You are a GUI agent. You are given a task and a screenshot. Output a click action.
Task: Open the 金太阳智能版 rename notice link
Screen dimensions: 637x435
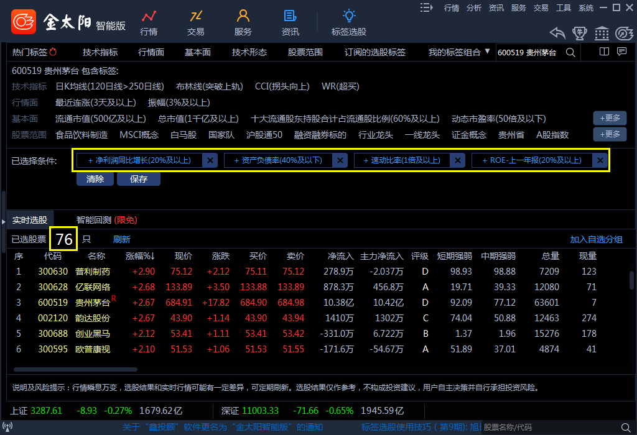(223, 427)
